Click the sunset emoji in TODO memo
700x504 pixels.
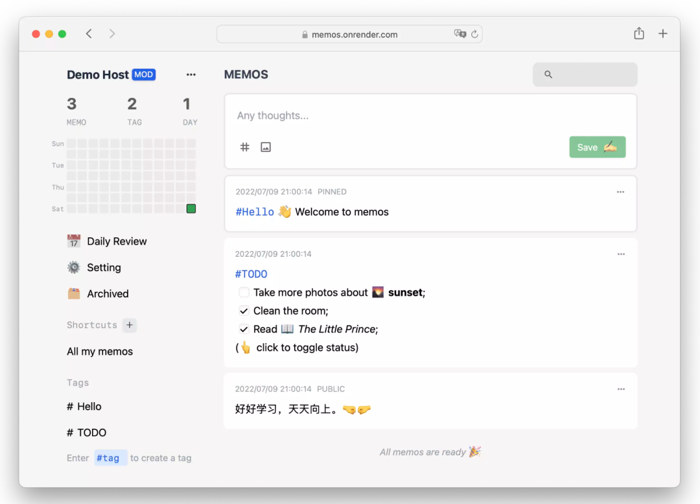[x=378, y=292]
